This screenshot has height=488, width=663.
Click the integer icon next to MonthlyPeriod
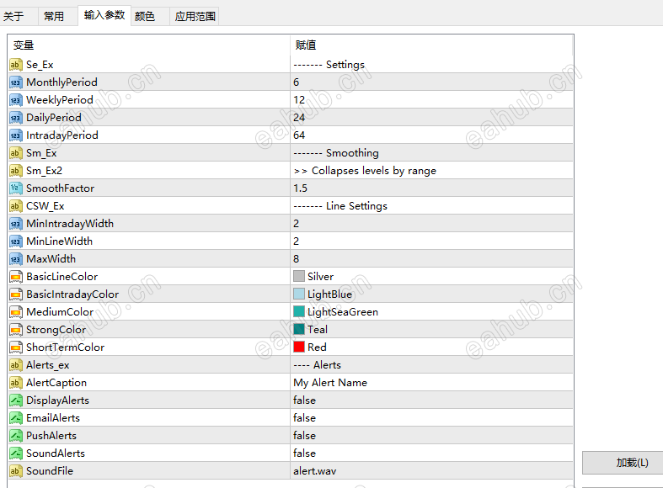pos(16,82)
